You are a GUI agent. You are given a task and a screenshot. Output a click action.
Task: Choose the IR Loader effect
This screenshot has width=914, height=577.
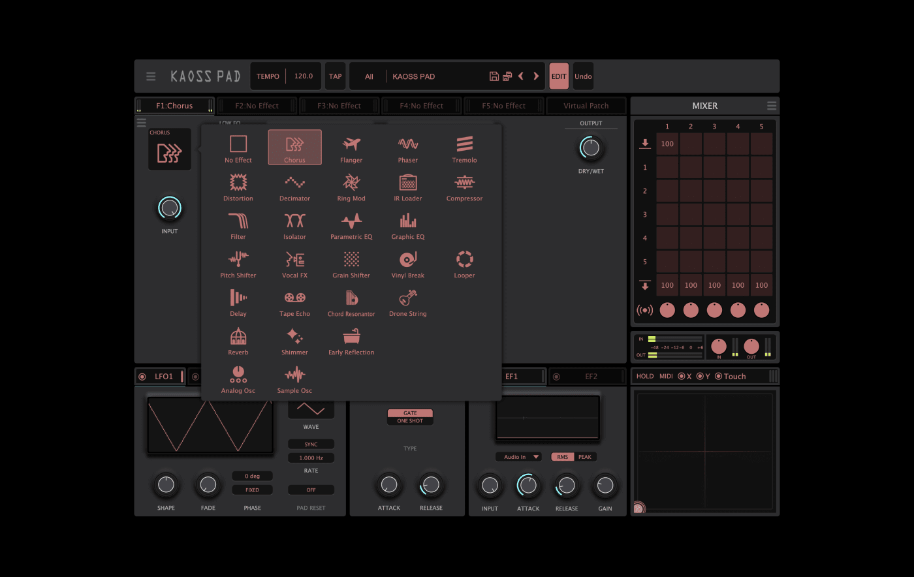(408, 186)
